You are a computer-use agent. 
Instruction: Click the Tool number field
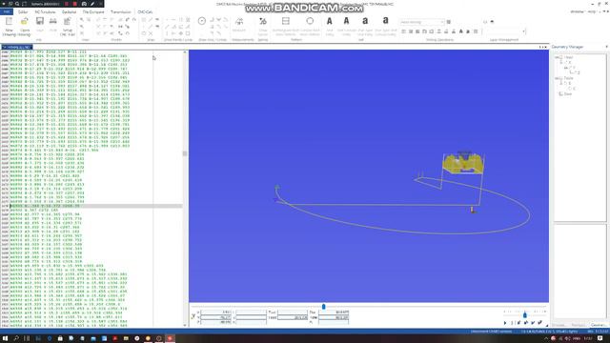(x=293, y=312)
